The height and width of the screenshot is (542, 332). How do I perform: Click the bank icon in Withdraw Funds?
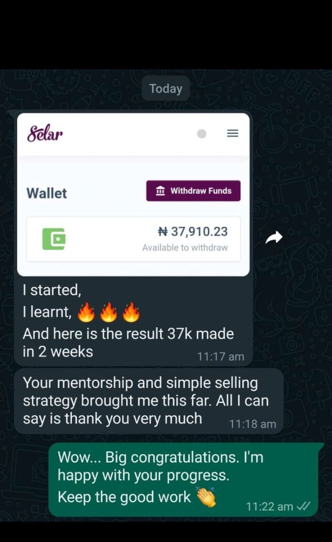pyautogui.click(x=160, y=191)
